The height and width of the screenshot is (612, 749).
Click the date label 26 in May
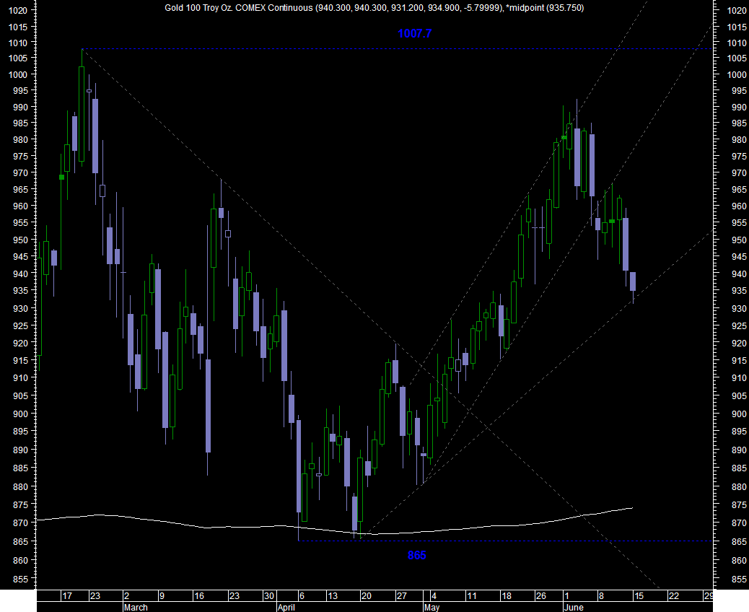click(540, 595)
